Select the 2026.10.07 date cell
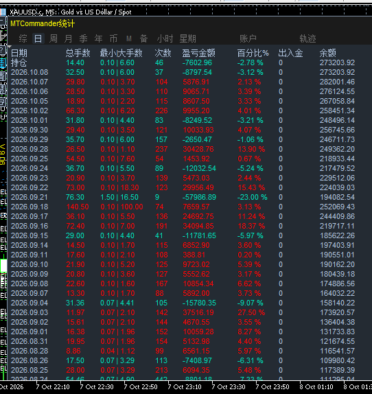Image resolution: width=372 pixels, height=394 pixels. [x=30, y=82]
